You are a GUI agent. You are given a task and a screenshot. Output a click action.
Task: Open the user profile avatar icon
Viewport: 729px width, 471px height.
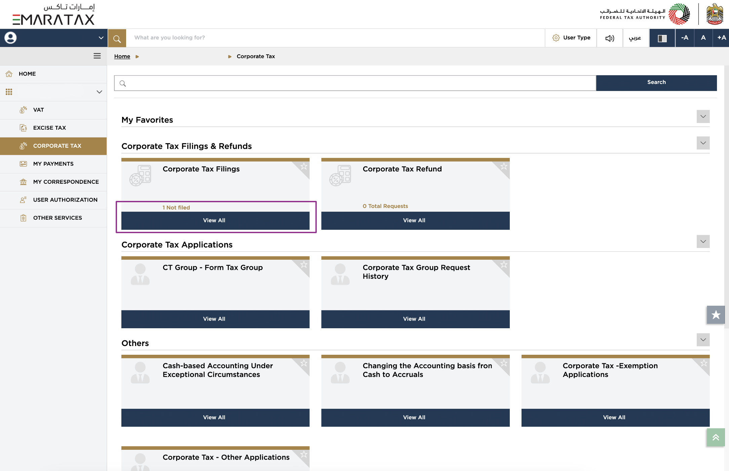[x=10, y=38]
